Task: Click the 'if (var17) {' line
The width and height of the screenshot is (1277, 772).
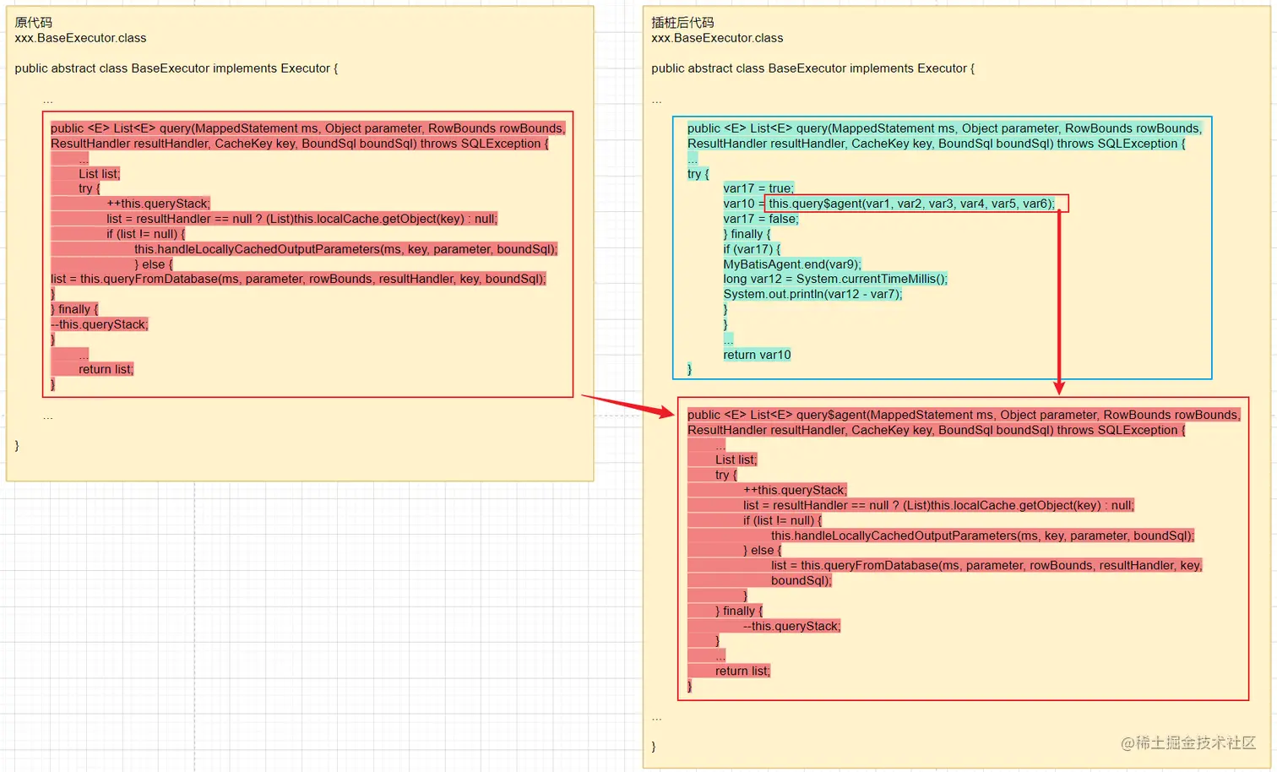Action: (752, 249)
